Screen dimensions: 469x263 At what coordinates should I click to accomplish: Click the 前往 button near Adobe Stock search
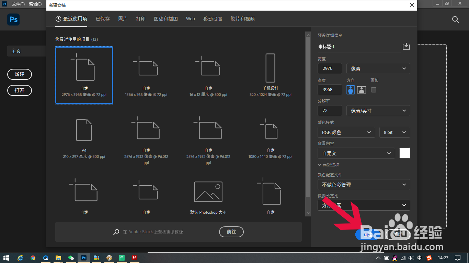[231, 232]
